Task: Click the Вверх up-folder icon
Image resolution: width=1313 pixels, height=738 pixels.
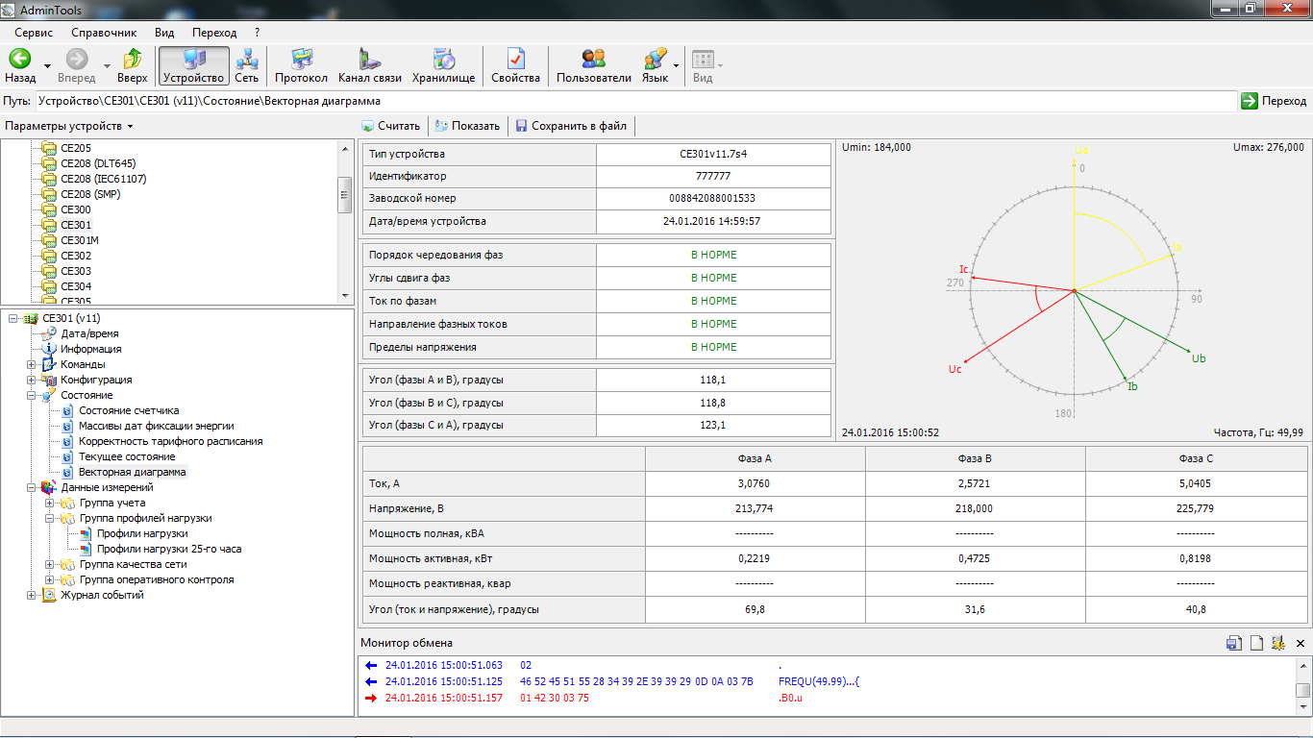Action: coord(133,60)
